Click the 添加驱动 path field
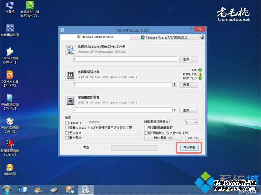This screenshot has height=195, width=261. [x=112, y=138]
